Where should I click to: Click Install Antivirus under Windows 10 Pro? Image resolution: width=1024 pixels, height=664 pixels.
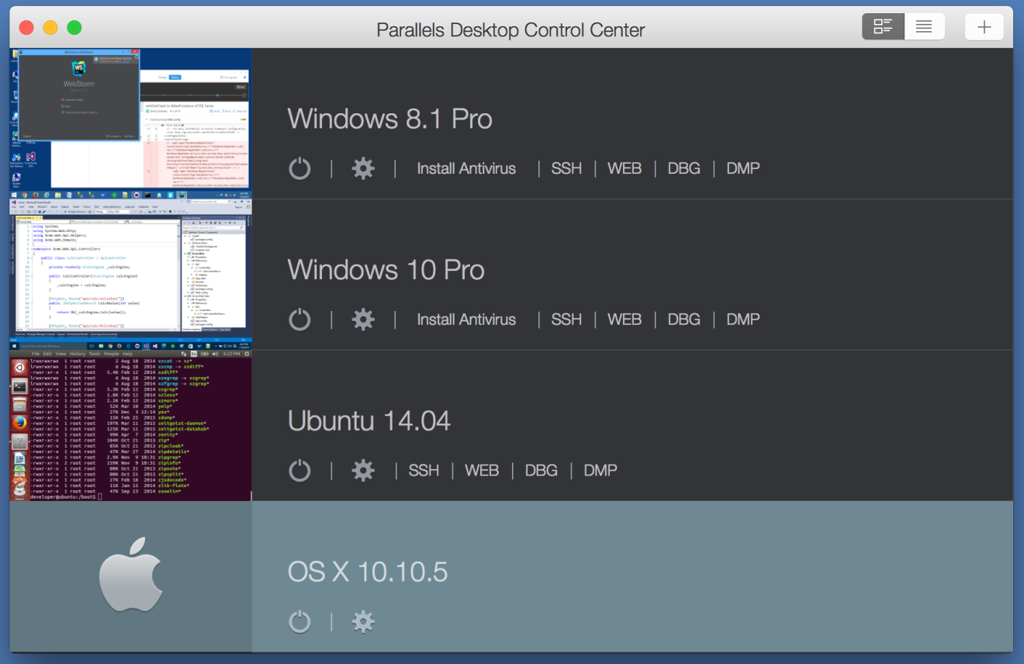pyautogui.click(x=466, y=320)
